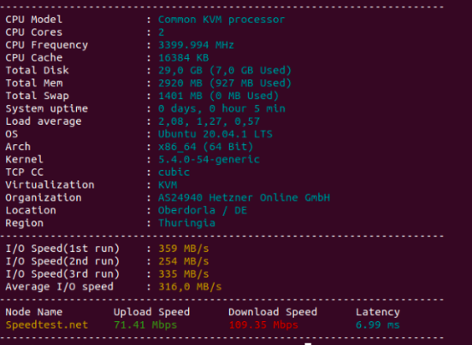Click the Oberdorla / DE location text
472x345 pixels.
click(203, 210)
